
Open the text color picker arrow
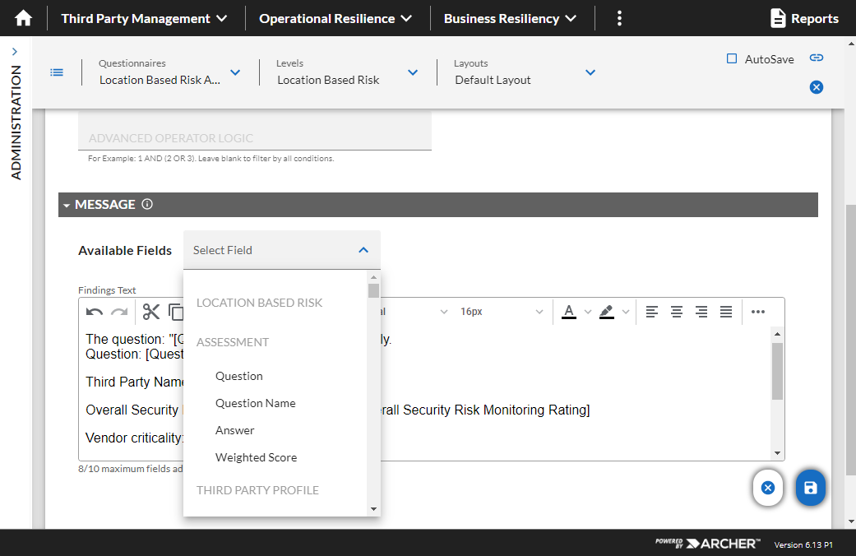[588, 312]
